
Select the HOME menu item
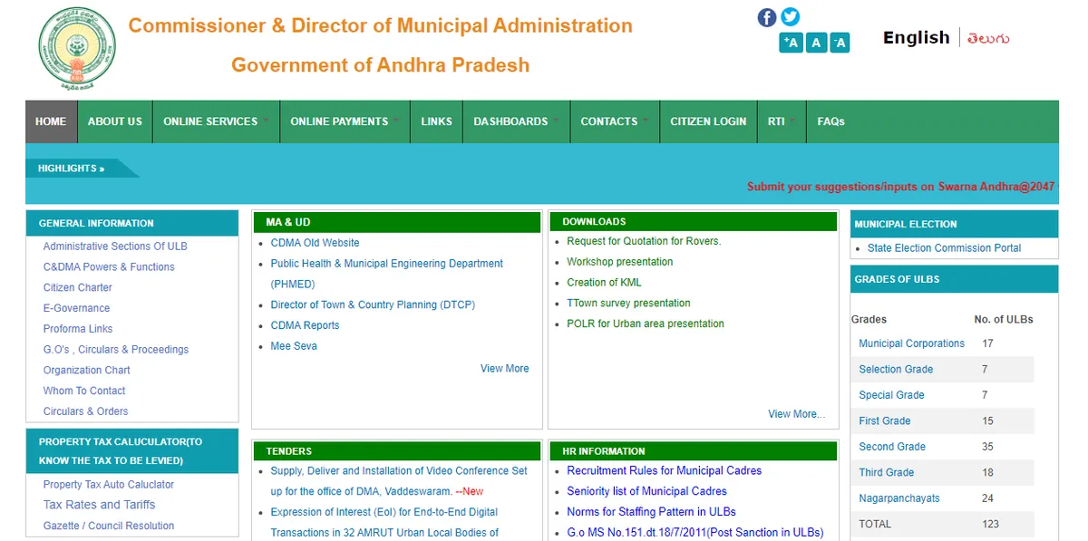click(x=51, y=121)
